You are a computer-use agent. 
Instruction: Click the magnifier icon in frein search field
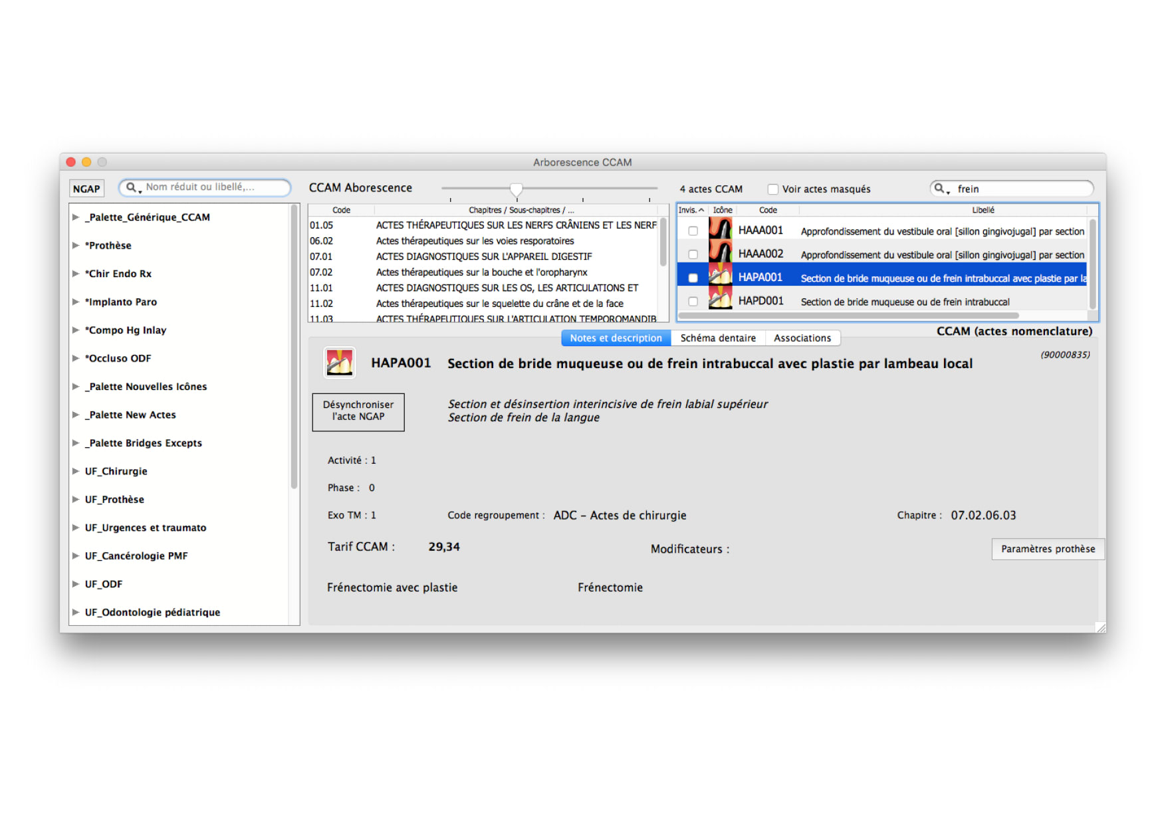click(x=940, y=189)
